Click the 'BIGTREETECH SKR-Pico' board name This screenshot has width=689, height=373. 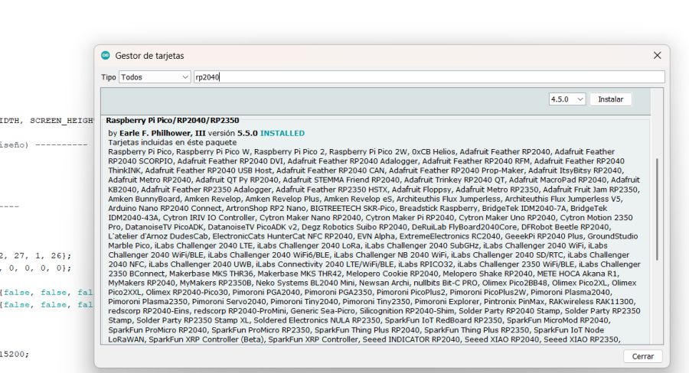[352, 209]
